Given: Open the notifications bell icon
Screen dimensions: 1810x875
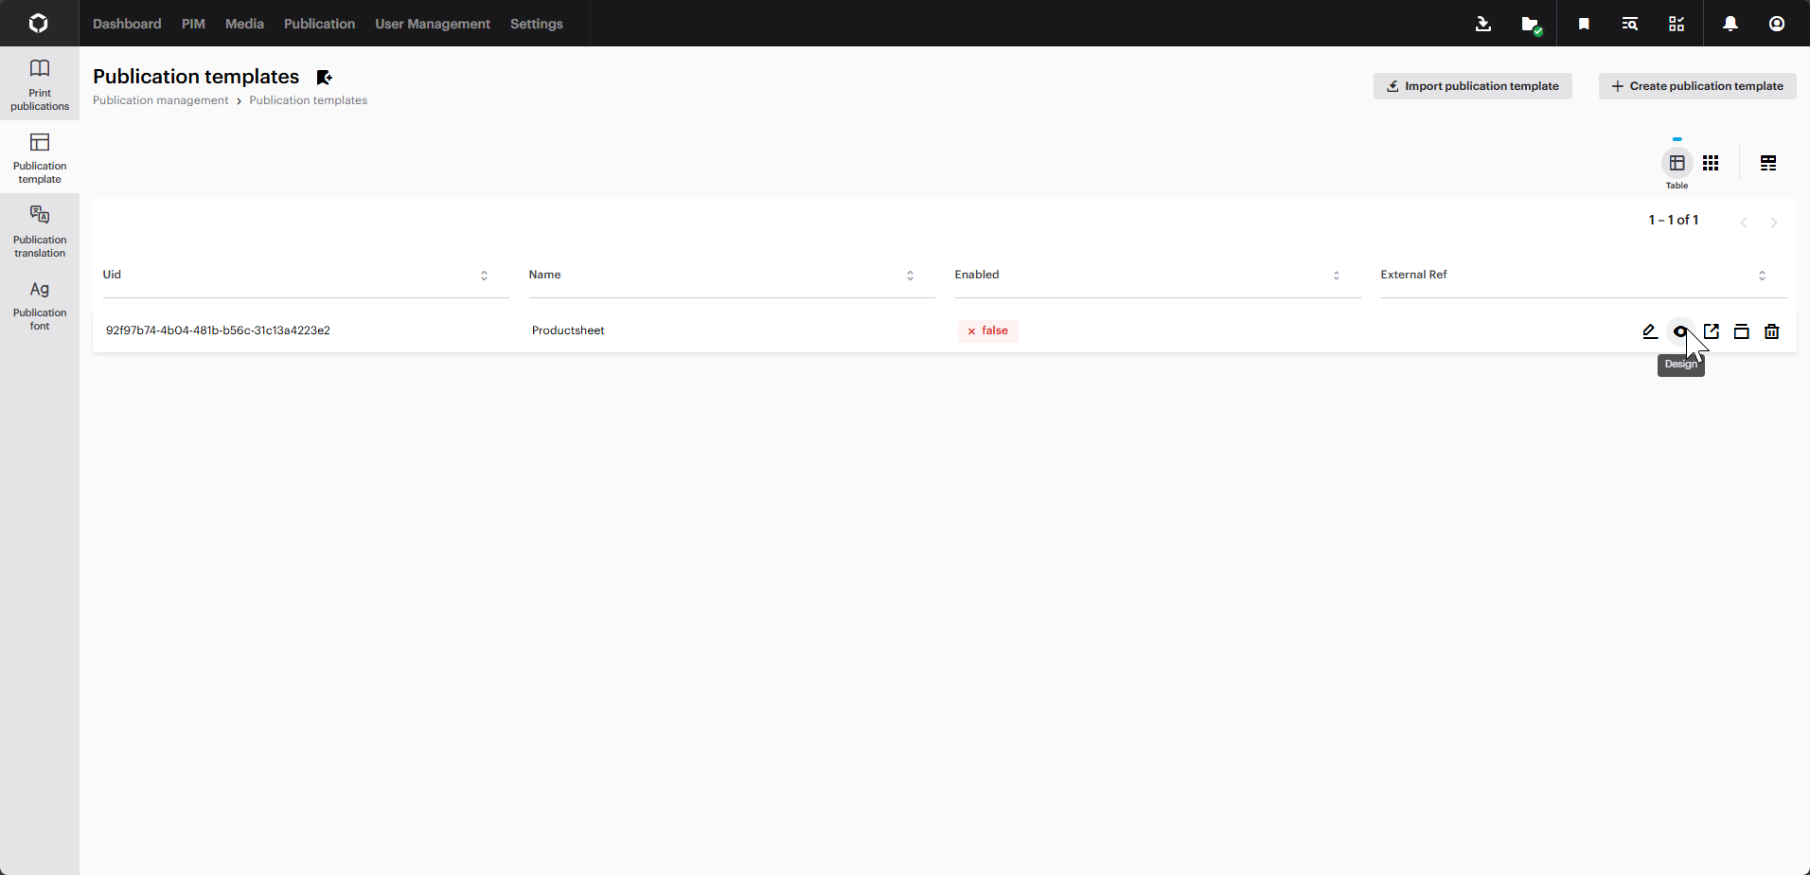Looking at the screenshot, I should (1730, 24).
